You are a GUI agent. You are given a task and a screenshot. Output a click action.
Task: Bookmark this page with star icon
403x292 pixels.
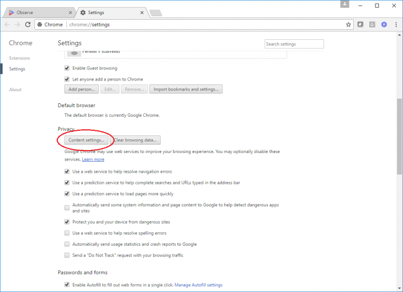point(348,25)
